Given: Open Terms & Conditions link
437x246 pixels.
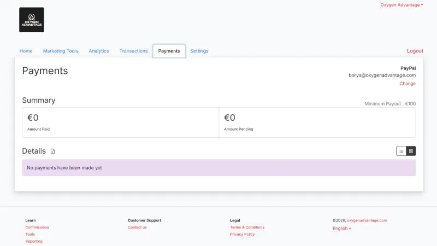Looking at the screenshot, I should point(247,227).
